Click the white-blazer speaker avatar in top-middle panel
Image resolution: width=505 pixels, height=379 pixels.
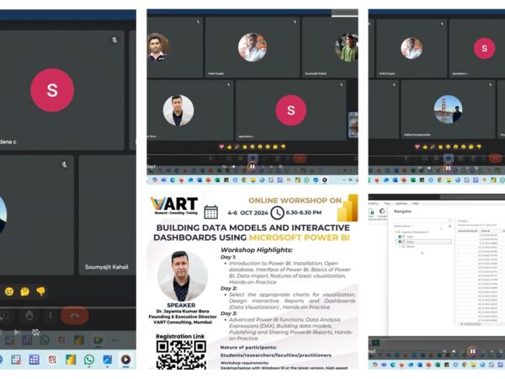(x=178, y=110)
